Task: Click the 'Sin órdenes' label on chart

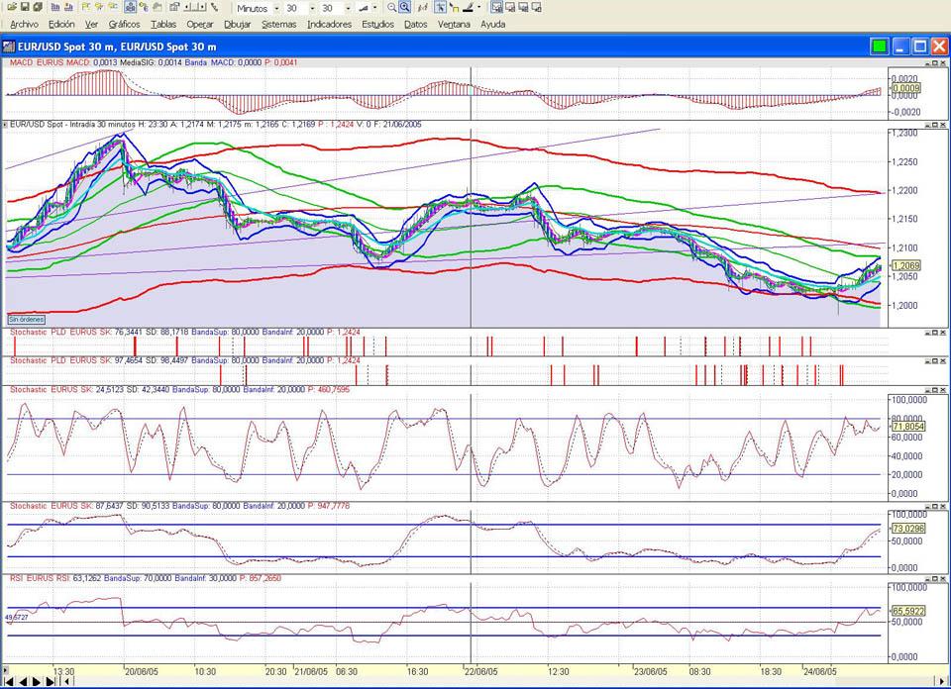Action: [27, 320]
